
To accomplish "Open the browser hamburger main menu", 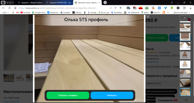I will tap(172, 3).
